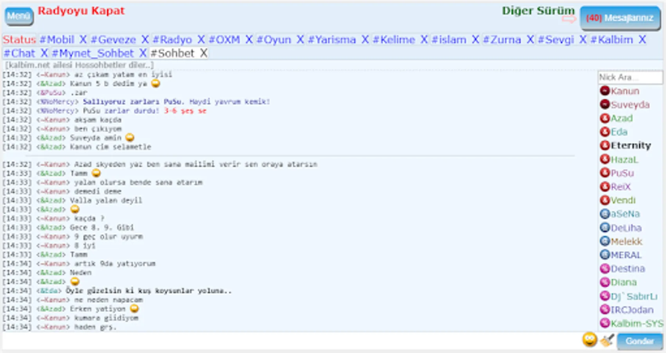Close the #Yarisma channel with its X
Screen dimensions: 666x353
point(365,40)
